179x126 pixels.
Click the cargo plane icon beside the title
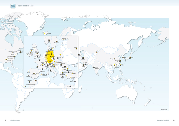[x=13, y=6]
